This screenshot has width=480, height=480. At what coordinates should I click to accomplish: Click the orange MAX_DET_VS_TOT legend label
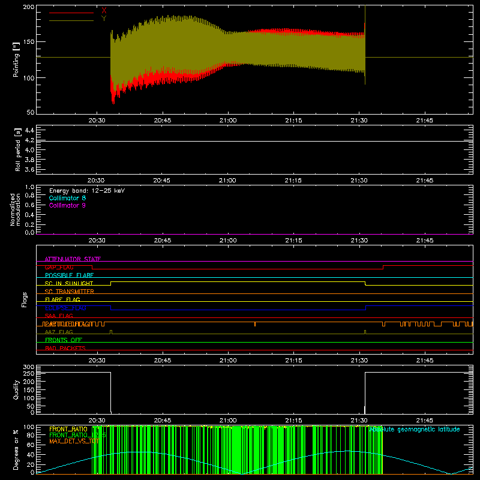74,441
